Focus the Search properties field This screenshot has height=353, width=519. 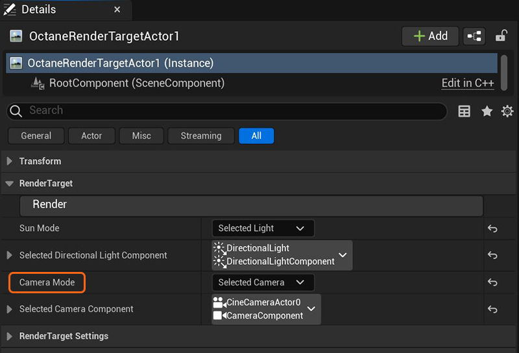click(x=226, y=110)
